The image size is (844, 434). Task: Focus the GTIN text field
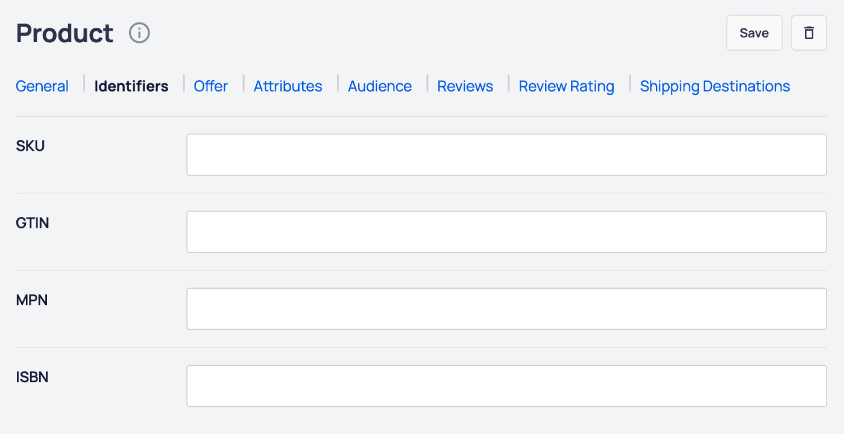tap(506, 231)
